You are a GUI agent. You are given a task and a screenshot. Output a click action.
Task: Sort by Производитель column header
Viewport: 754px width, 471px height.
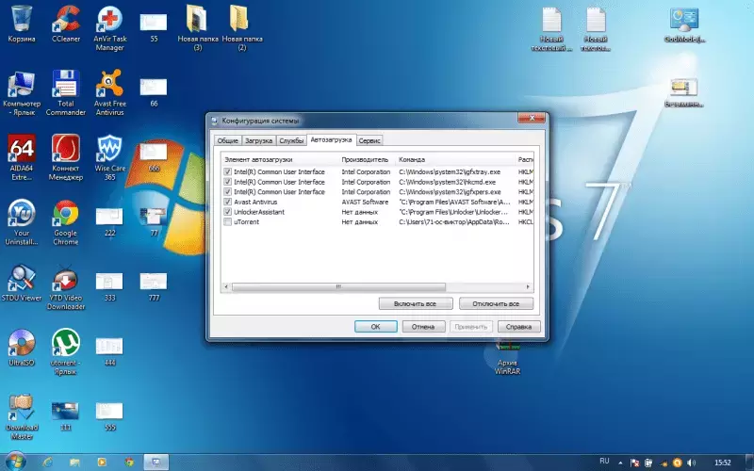tap(367, 159)
